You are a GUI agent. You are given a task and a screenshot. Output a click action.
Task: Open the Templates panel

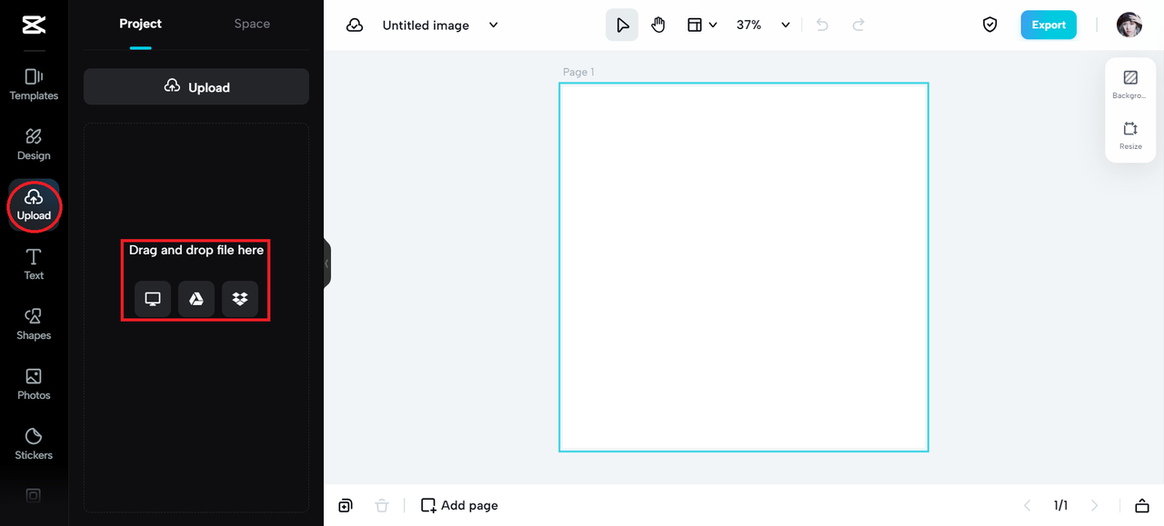pyautogui.click(x=34, y=84)
